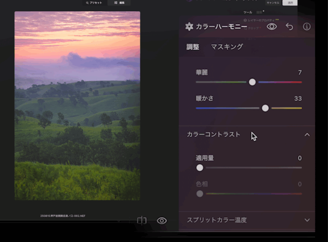This screenshot has height=242, width=328.
Task: Collapse the カラーコントラスト section chevron
Action: [307, 135]
